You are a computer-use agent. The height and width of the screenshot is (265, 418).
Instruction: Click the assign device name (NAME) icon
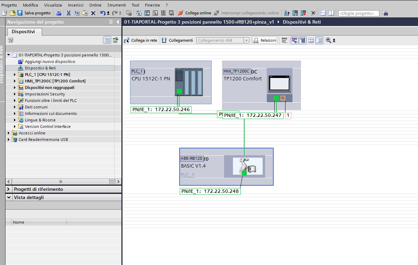tap(284, 40)
